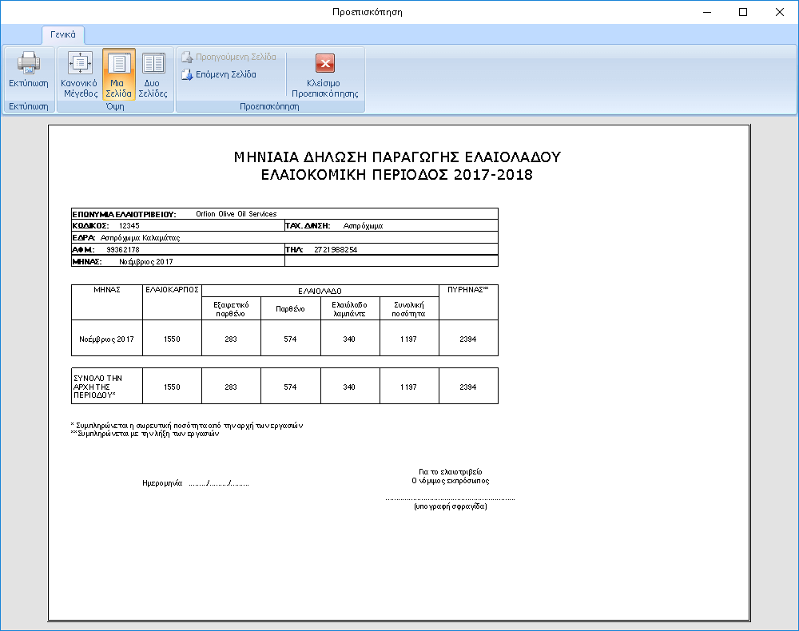The height and width of the screenshot is (631, 799).
Task: Close the window with the X button
Action: pyautogui.click(x=779, y=12)
